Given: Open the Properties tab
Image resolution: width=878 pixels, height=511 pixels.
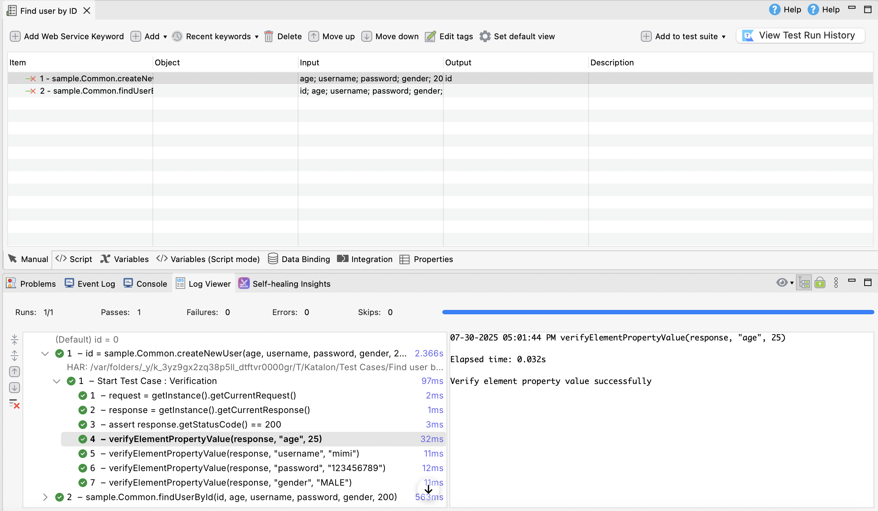Looking at the screenshot, I should [426, 259].
